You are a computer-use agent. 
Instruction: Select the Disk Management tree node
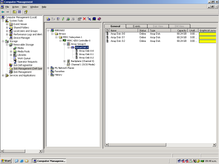[x=23, y=72]
